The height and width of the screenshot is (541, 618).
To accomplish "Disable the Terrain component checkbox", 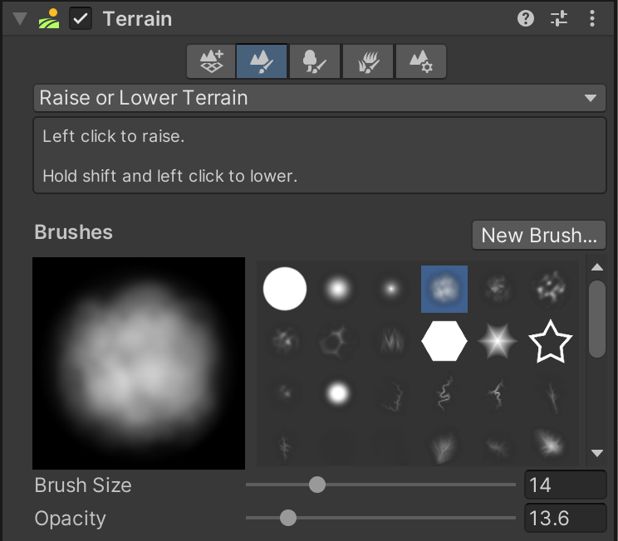I will (x=81, y=18).
